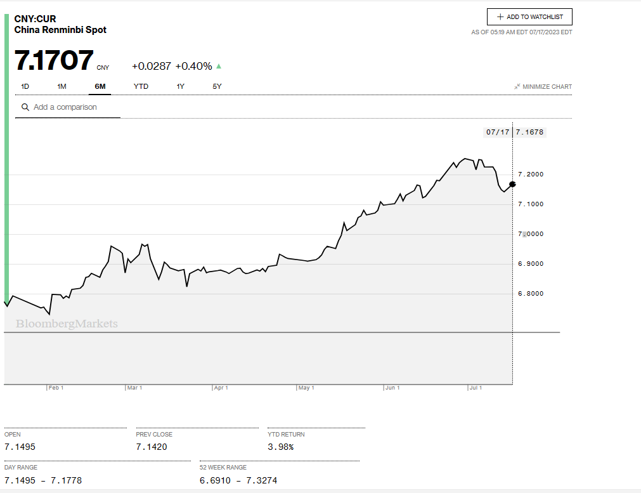Click the large 7.1707 price figure
641x493 pixels.
click(54, 60)
